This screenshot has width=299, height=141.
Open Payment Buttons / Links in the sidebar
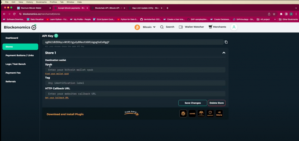click(20, 55)
